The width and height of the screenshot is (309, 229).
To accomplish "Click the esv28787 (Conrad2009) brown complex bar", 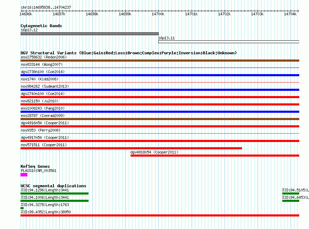I will click(160, 119).
